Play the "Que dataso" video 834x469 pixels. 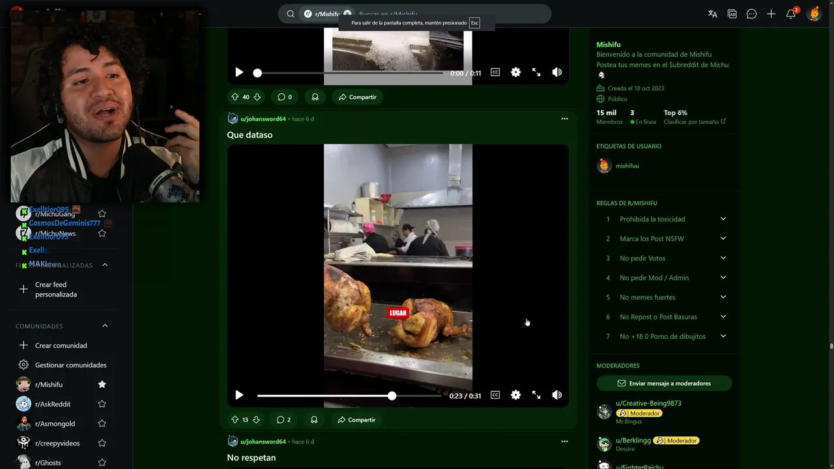(239, 395)
